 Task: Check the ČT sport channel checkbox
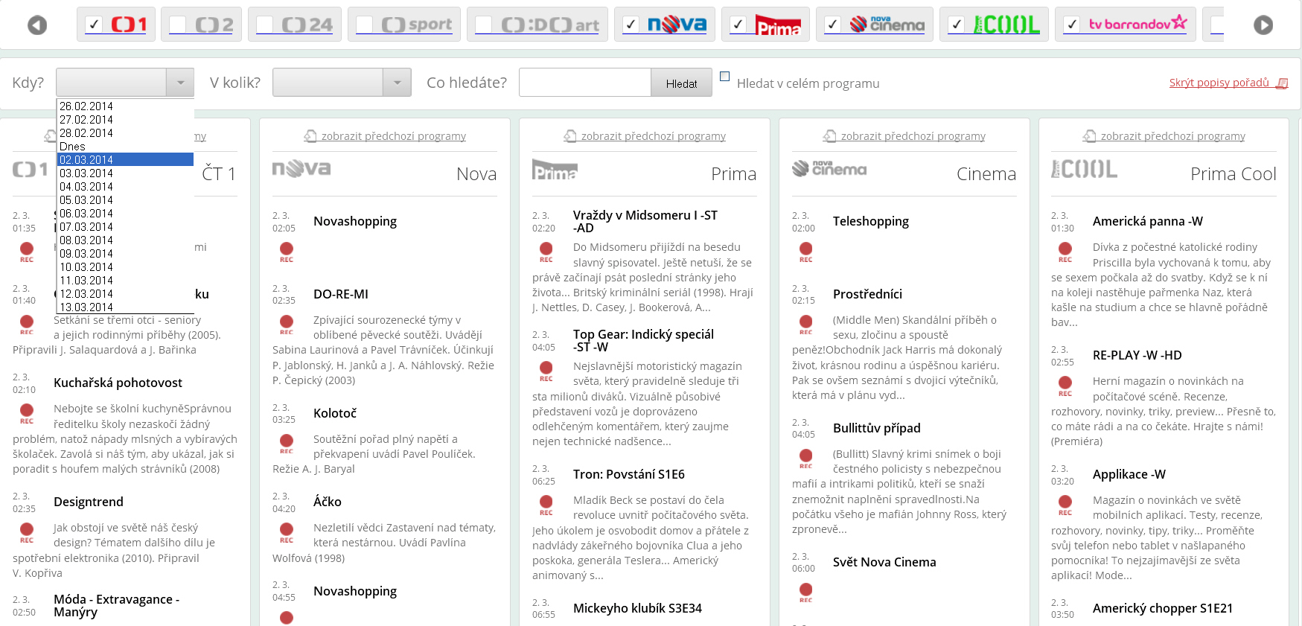[364, 25]
